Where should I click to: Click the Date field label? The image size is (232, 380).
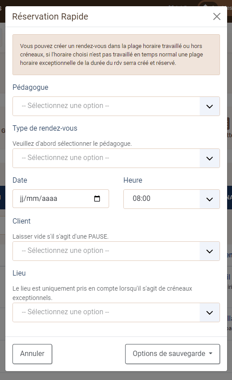pos(20,180)
